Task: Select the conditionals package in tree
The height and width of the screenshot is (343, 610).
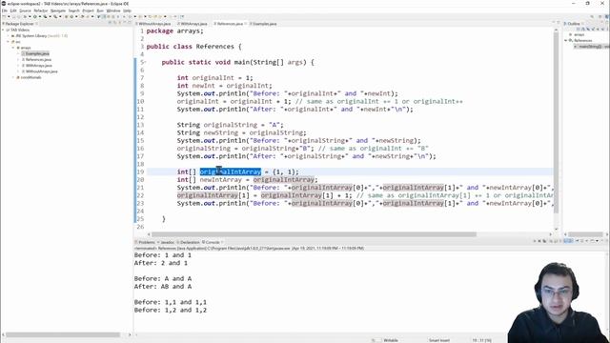Action: pos(30,77)
